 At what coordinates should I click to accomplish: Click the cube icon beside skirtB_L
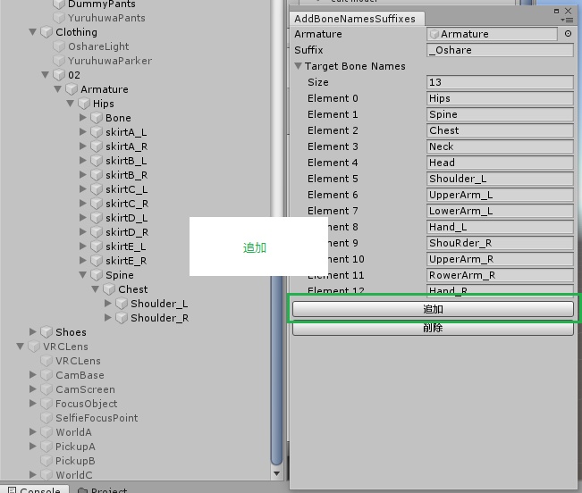[x=97, y=161]
